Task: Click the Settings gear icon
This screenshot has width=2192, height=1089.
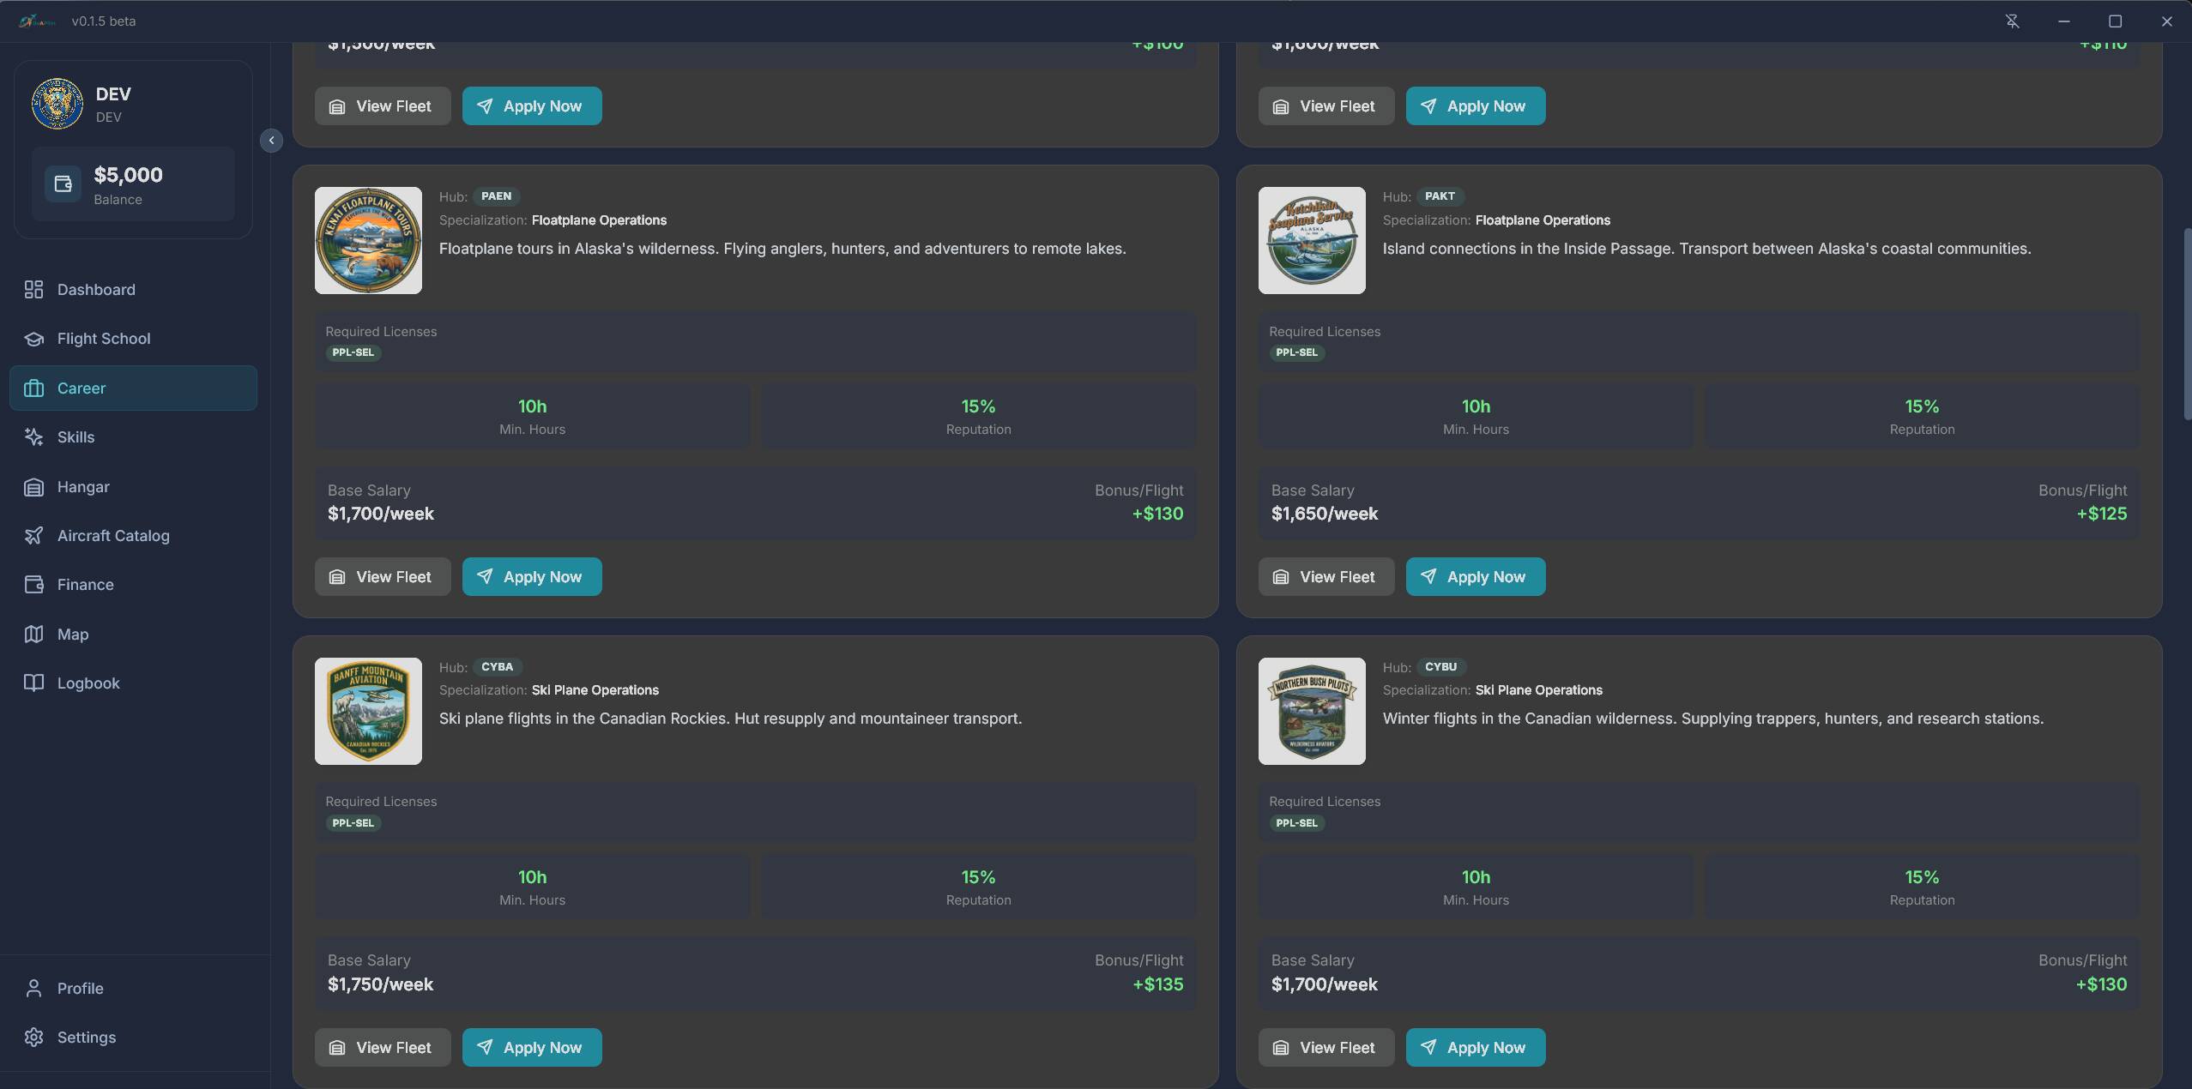Action: tap(33, 1038)
